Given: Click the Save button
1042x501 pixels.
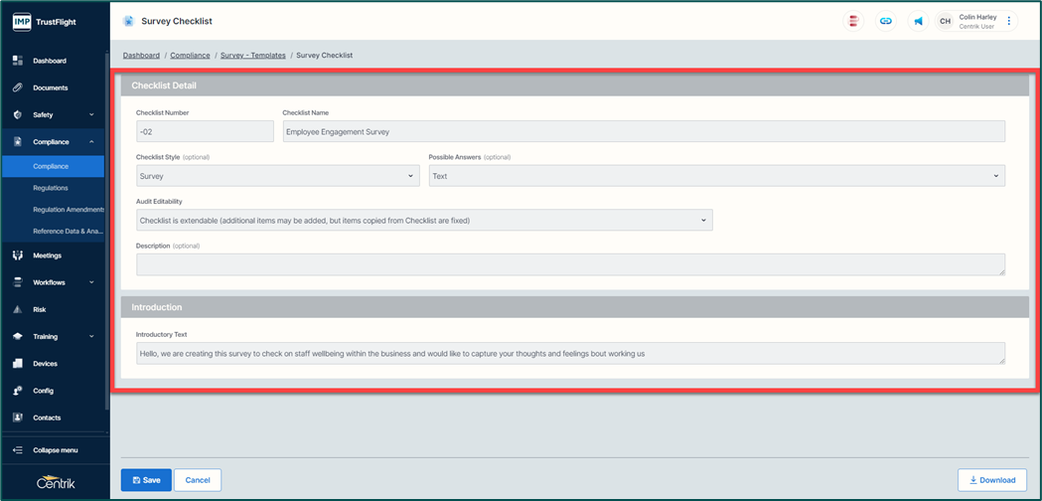Looking at the screenshot, I should [x=146, y=480].
